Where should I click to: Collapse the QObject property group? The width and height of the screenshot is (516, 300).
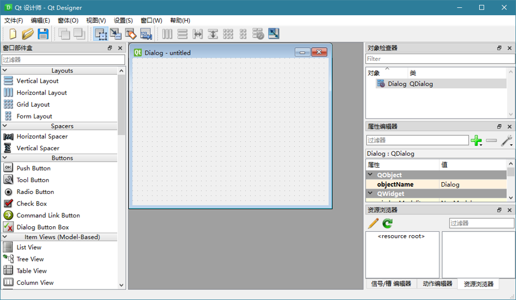click(x=371, y=174)
